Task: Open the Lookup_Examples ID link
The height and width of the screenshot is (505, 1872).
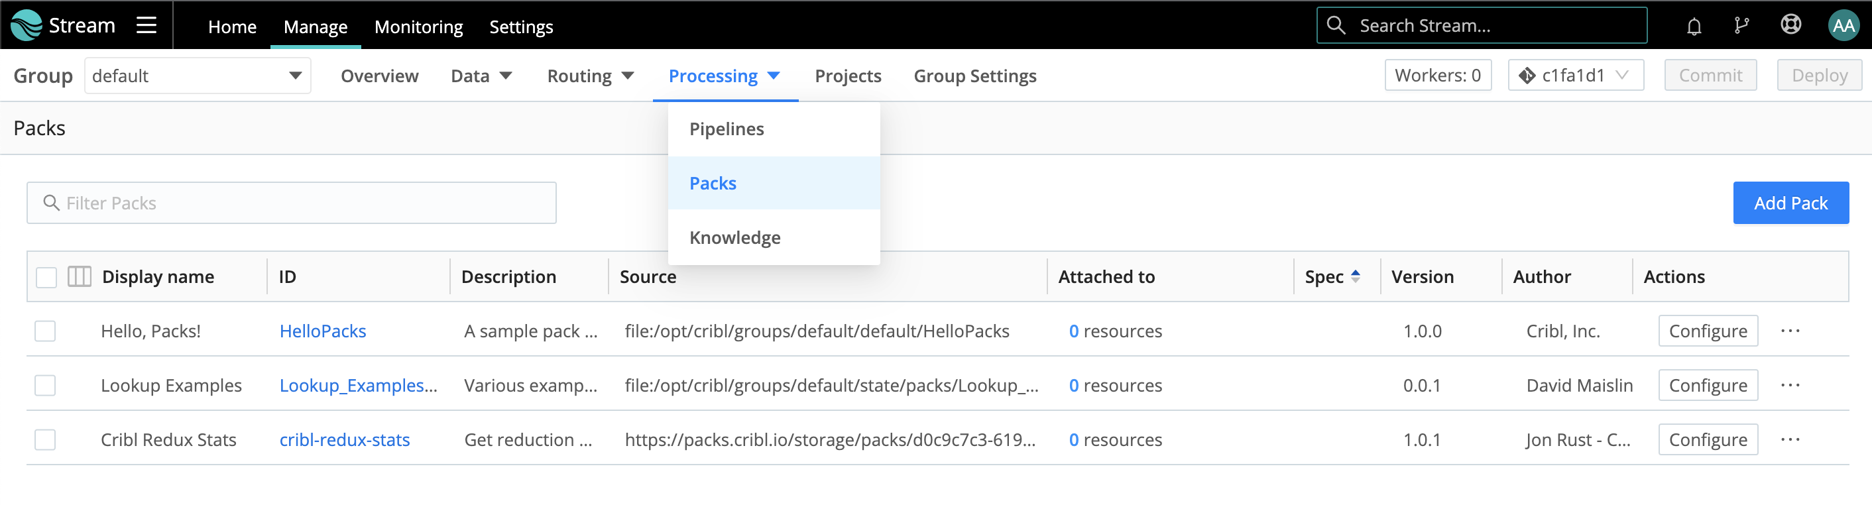Action: (x=358, y=385)
